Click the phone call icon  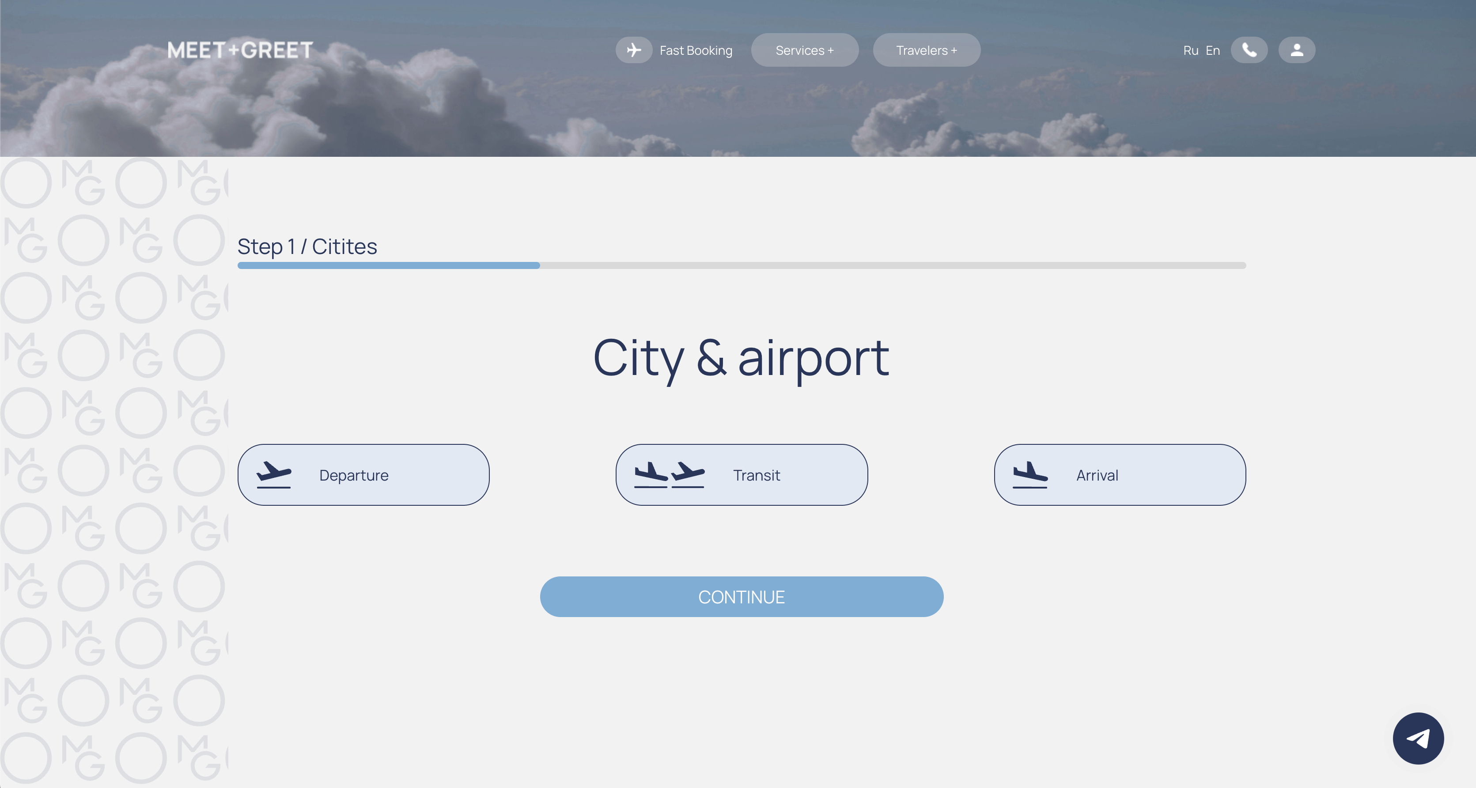(x=1250, y=50)
